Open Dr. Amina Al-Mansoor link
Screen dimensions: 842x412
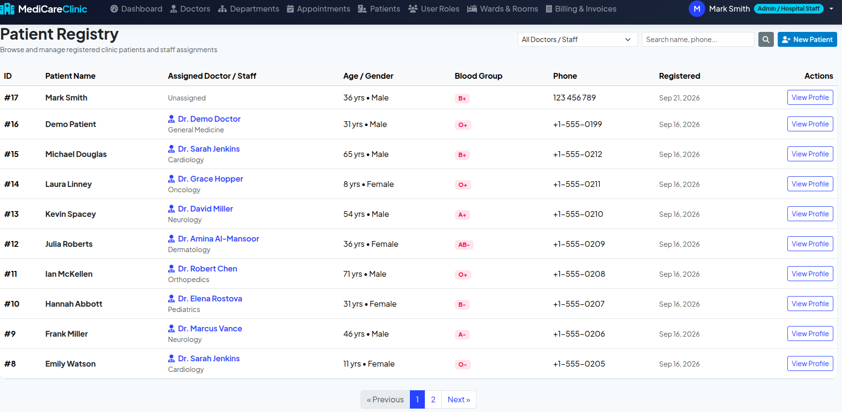218,239
